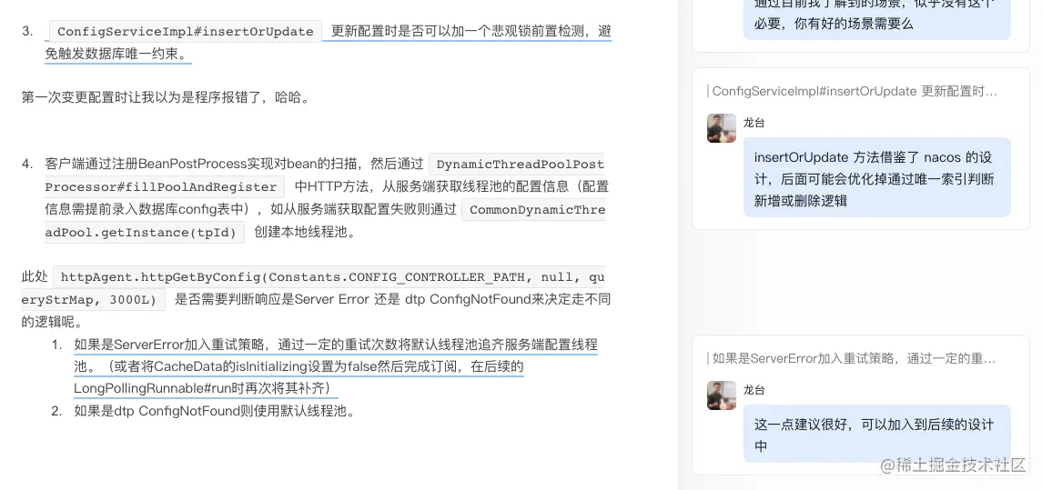The height and width of the screenshot is (490, 1042).
Task: Click the reply bubble 这一点建议很好
Action: (876, 435)
